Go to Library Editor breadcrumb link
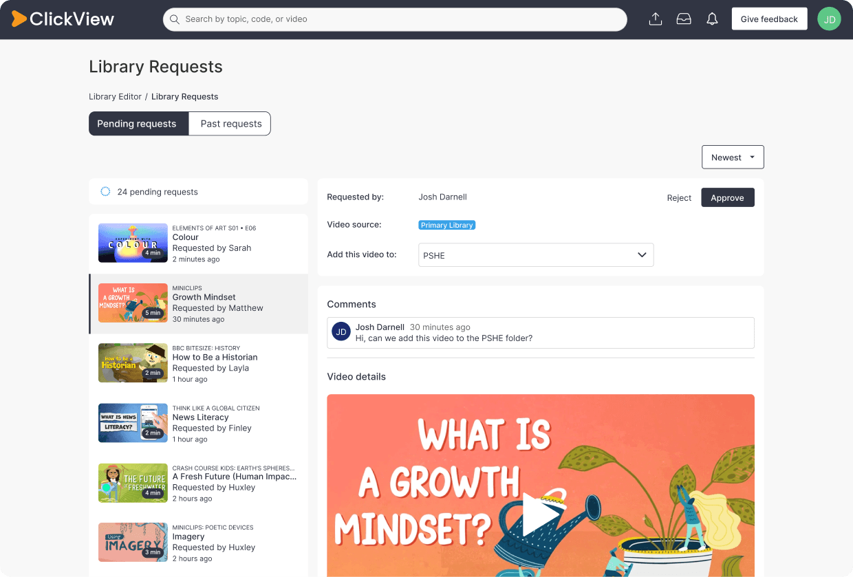 coord(115,97)
